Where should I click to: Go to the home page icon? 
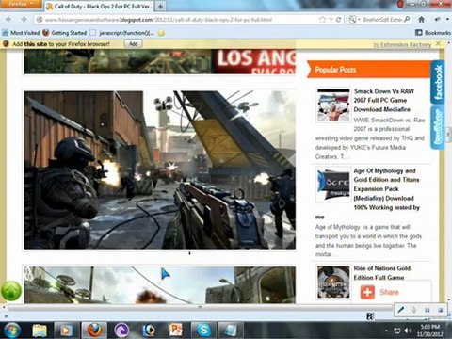(422, 20)
